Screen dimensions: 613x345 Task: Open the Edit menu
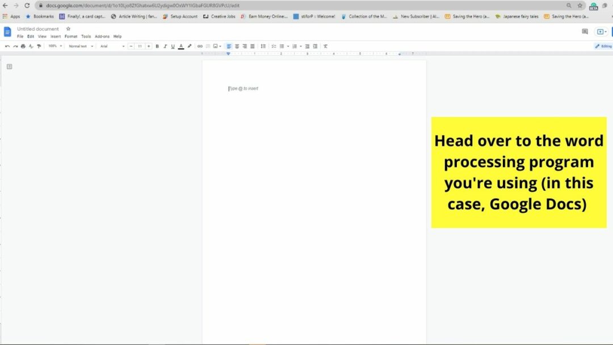coord(31,36)
